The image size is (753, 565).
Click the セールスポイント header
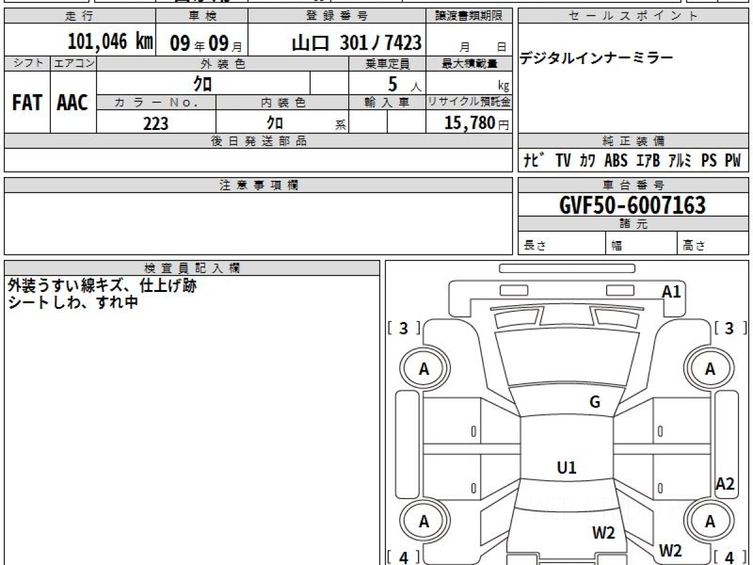tap(634, 16)
